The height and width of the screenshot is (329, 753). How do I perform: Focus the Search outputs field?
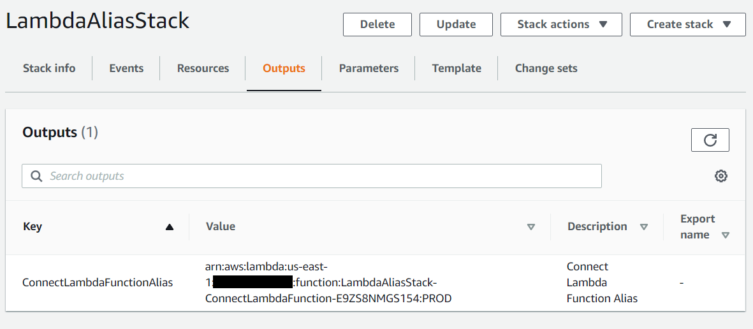tap(311, 176)
